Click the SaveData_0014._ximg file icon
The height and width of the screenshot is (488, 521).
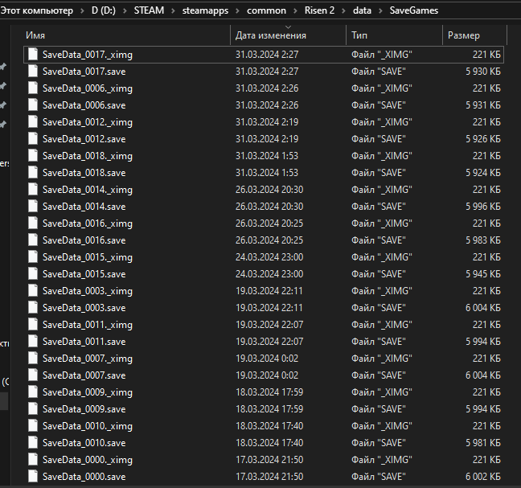click(x=33, y=190)
